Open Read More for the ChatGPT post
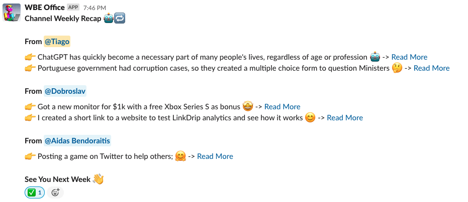Image resolution: width=468 pixels, height=202 pixels. pyautogui.click(x=409, y=57)
